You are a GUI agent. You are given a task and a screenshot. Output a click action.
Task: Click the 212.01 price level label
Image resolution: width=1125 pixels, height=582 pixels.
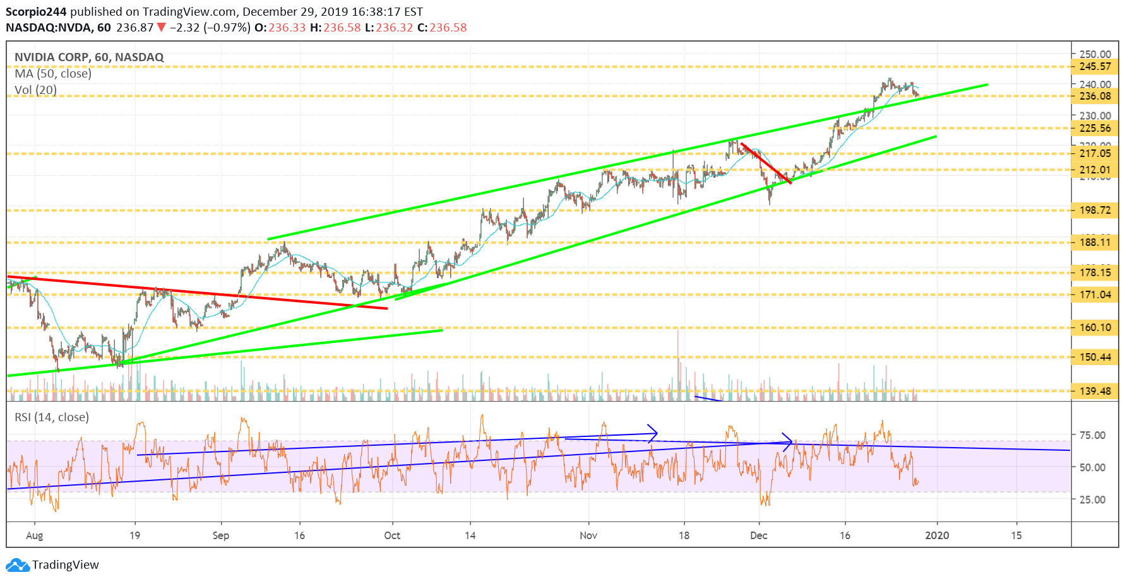[x=1095, y=170]
